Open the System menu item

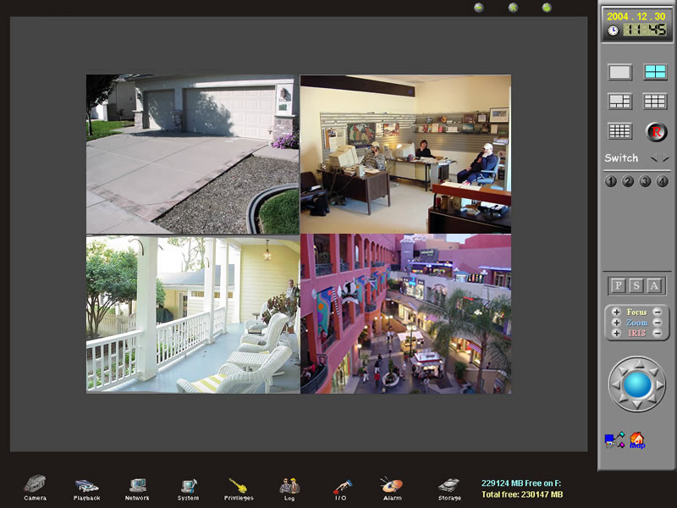click(x=189, y=486)
